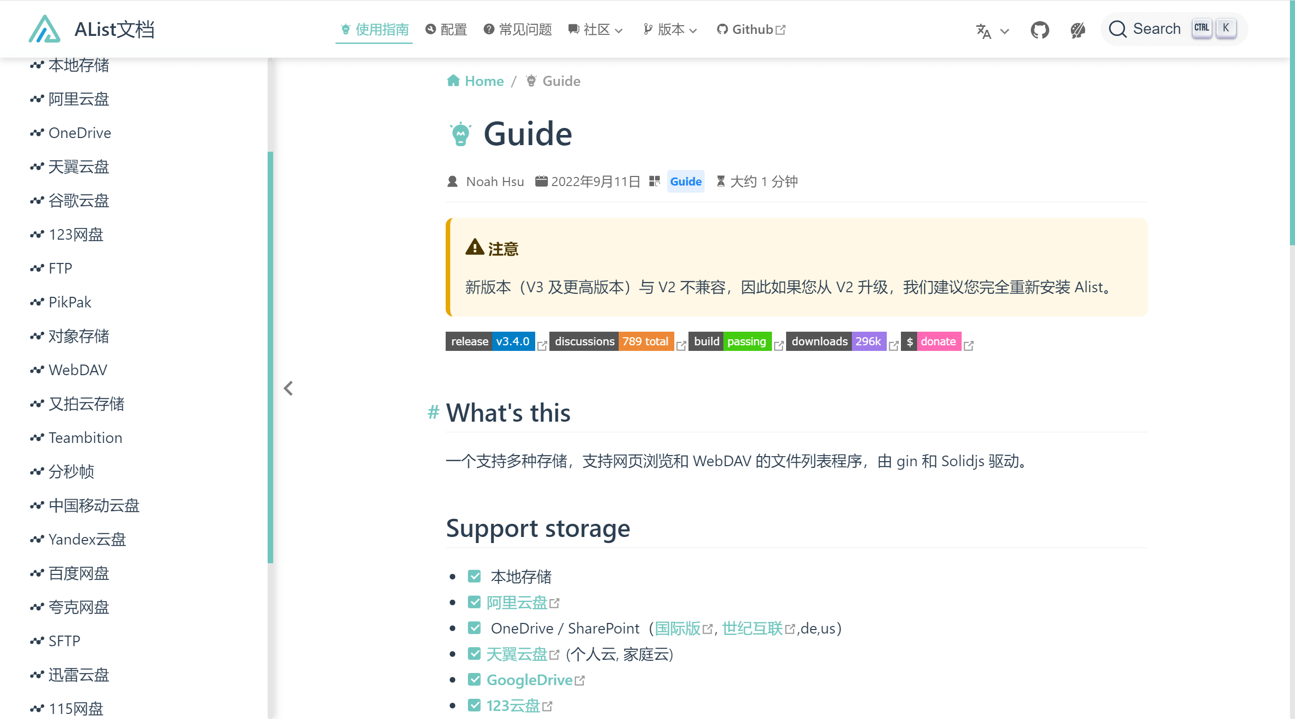Click the donate badge
The height and width of the screenshot is (719, 1295).
point(931,341)
